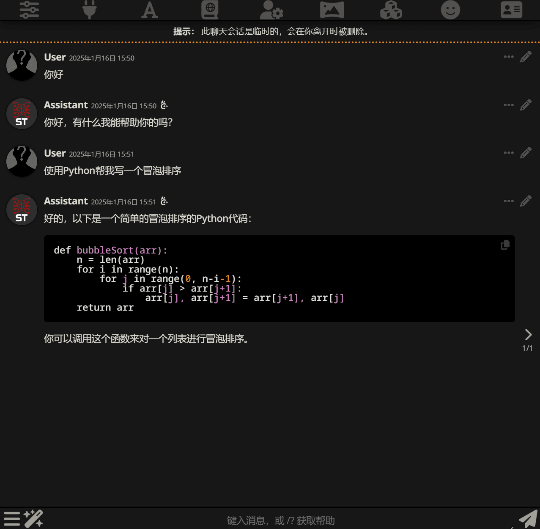Open extensions magic wand menu
Image resolution: width=540 pixels, height=529 pixels.
(x=33, y=519)
